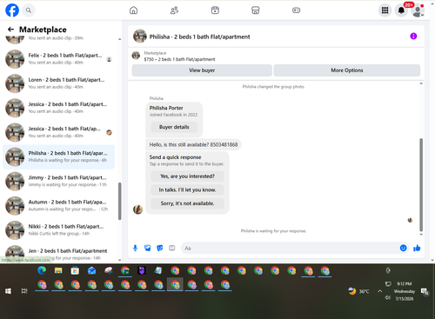Open Philisha conversation in list
Image resolution: width=435 pixels, height=319 pixels.
point(58,156)
